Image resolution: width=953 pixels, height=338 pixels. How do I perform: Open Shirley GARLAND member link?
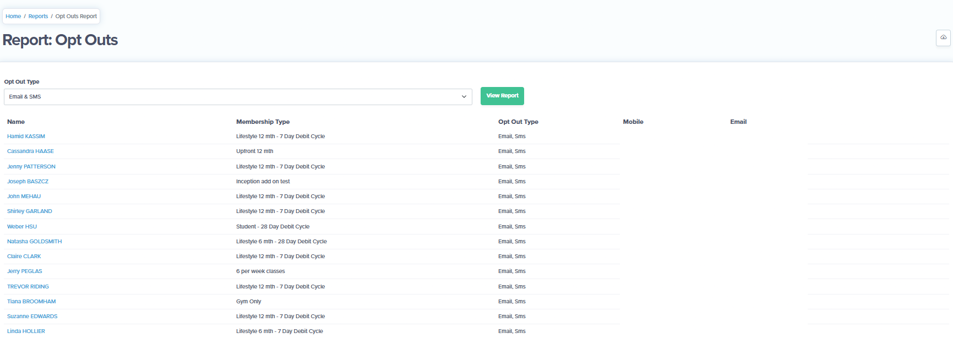[x=30, y=211]
